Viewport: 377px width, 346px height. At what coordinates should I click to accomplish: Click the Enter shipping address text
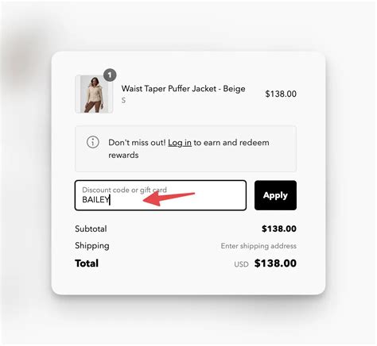coord(258,246)
